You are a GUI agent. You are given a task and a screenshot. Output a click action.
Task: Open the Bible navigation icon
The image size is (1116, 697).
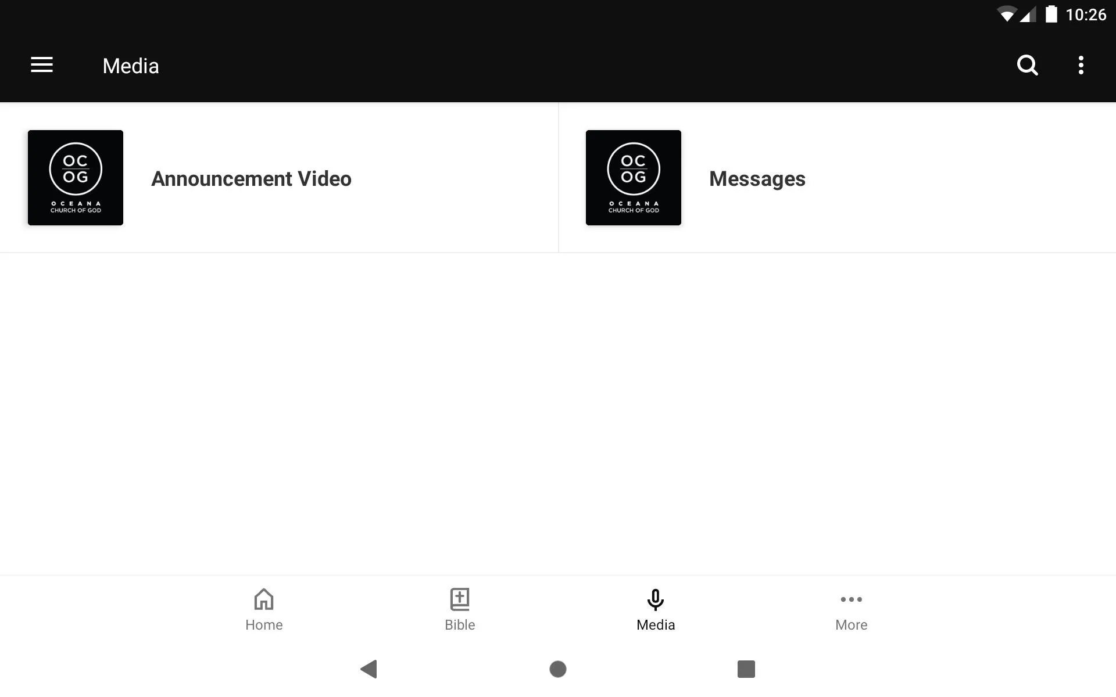460,609
